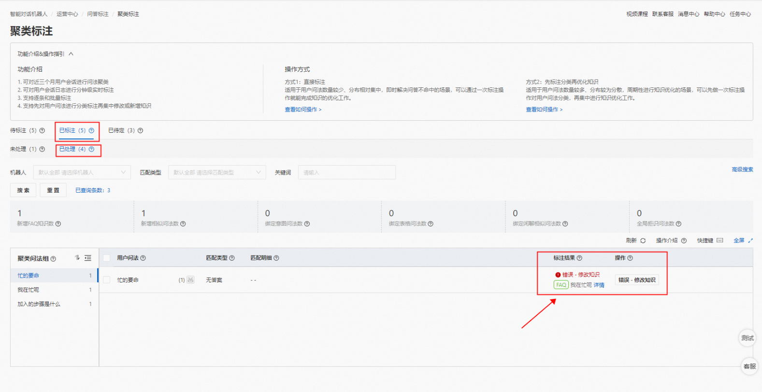Click help icon next to 聚类问法组 header
Image resolution: width=762 pixels, height=392 pixels.
click(x=53, y=259)
